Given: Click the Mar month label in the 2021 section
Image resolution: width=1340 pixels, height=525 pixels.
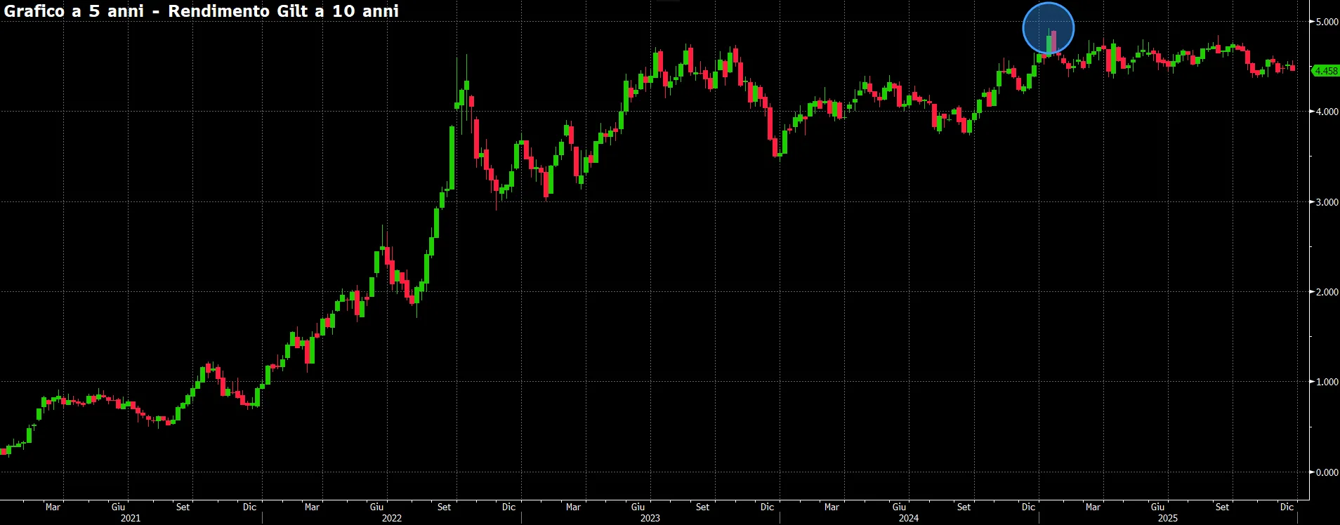Looking at the screenshot, I should [53, 507].
